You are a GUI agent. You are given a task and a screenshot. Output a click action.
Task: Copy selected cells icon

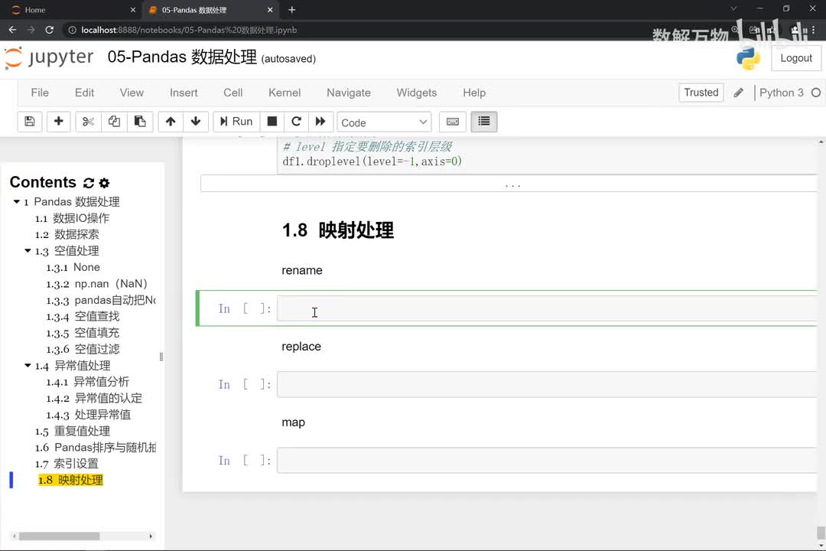[114, 122]
